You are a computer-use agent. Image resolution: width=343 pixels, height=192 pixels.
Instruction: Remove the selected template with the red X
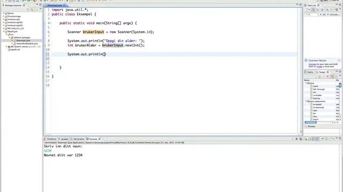[x=327, y=76]
